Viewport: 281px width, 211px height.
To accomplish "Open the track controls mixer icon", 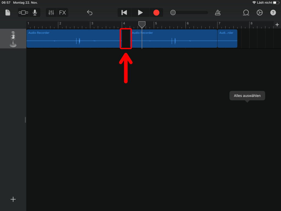I will 51,13.
